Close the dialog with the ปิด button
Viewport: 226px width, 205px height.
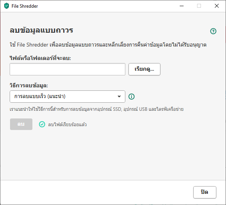[x=205, y=192]
